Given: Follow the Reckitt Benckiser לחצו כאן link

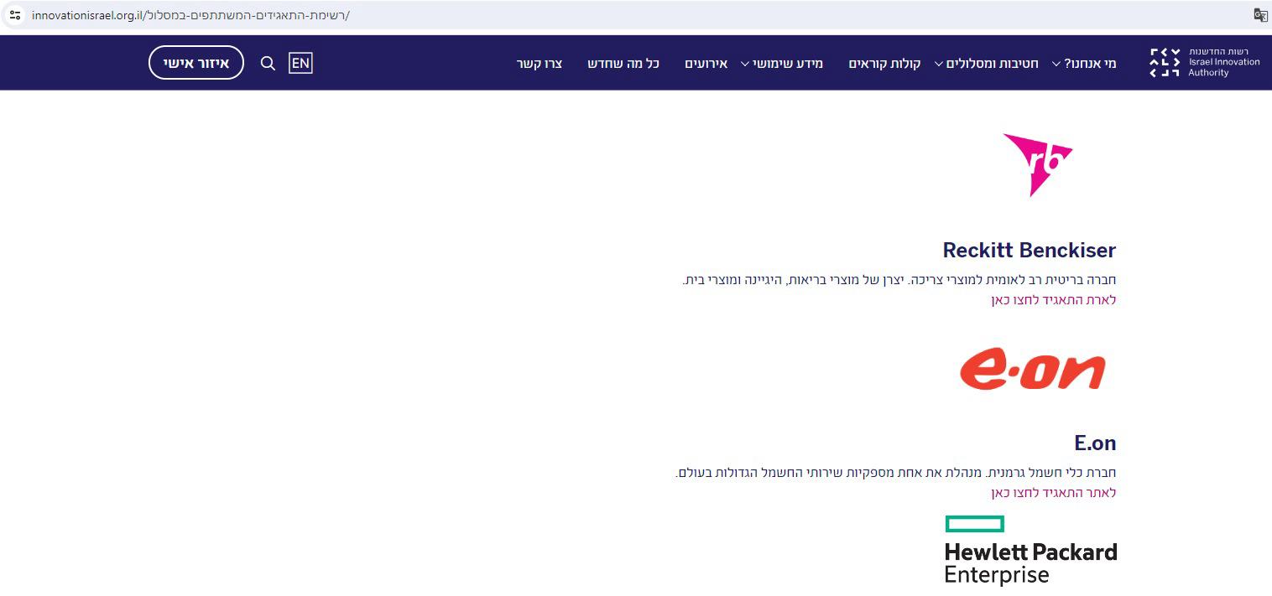Looking at the screenshot, I should point(1054,300).
